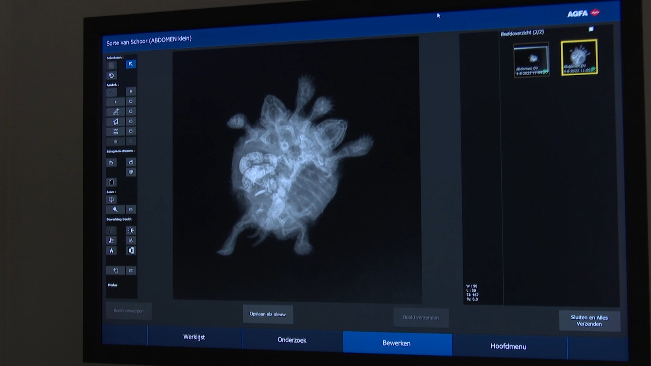Open options beside the pencil annotation tool
The width and height of the screenshot is (651, 366).
pos(131,111)
